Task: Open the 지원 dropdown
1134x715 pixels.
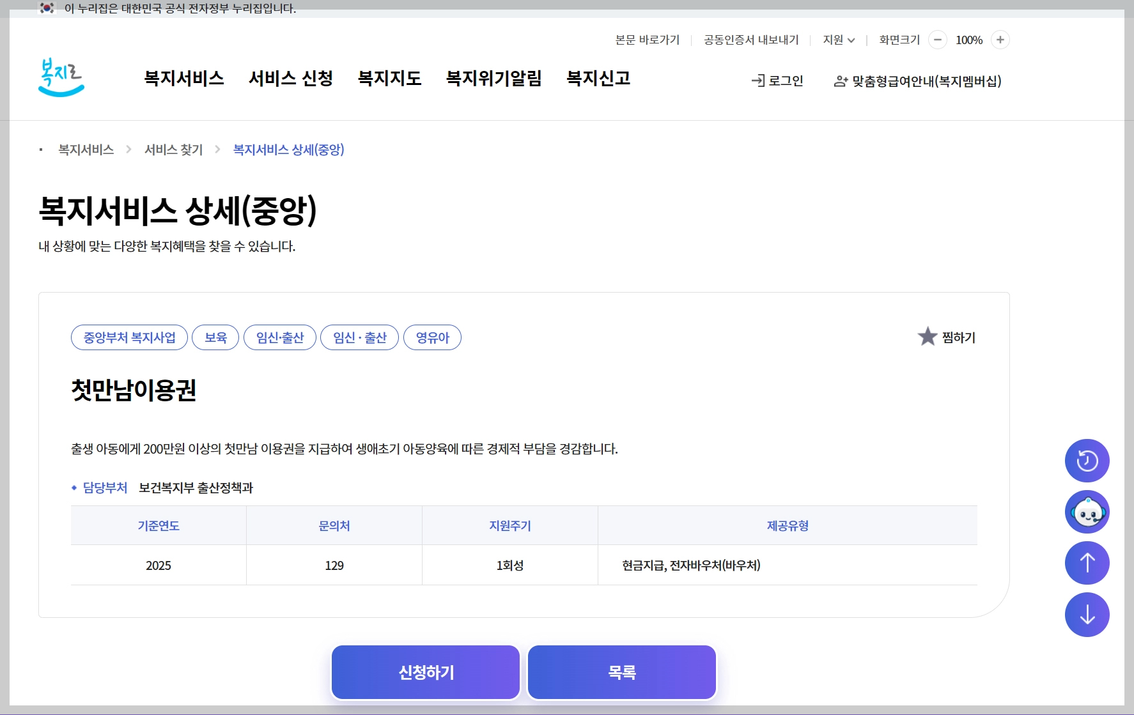Action: coord(837,40)
